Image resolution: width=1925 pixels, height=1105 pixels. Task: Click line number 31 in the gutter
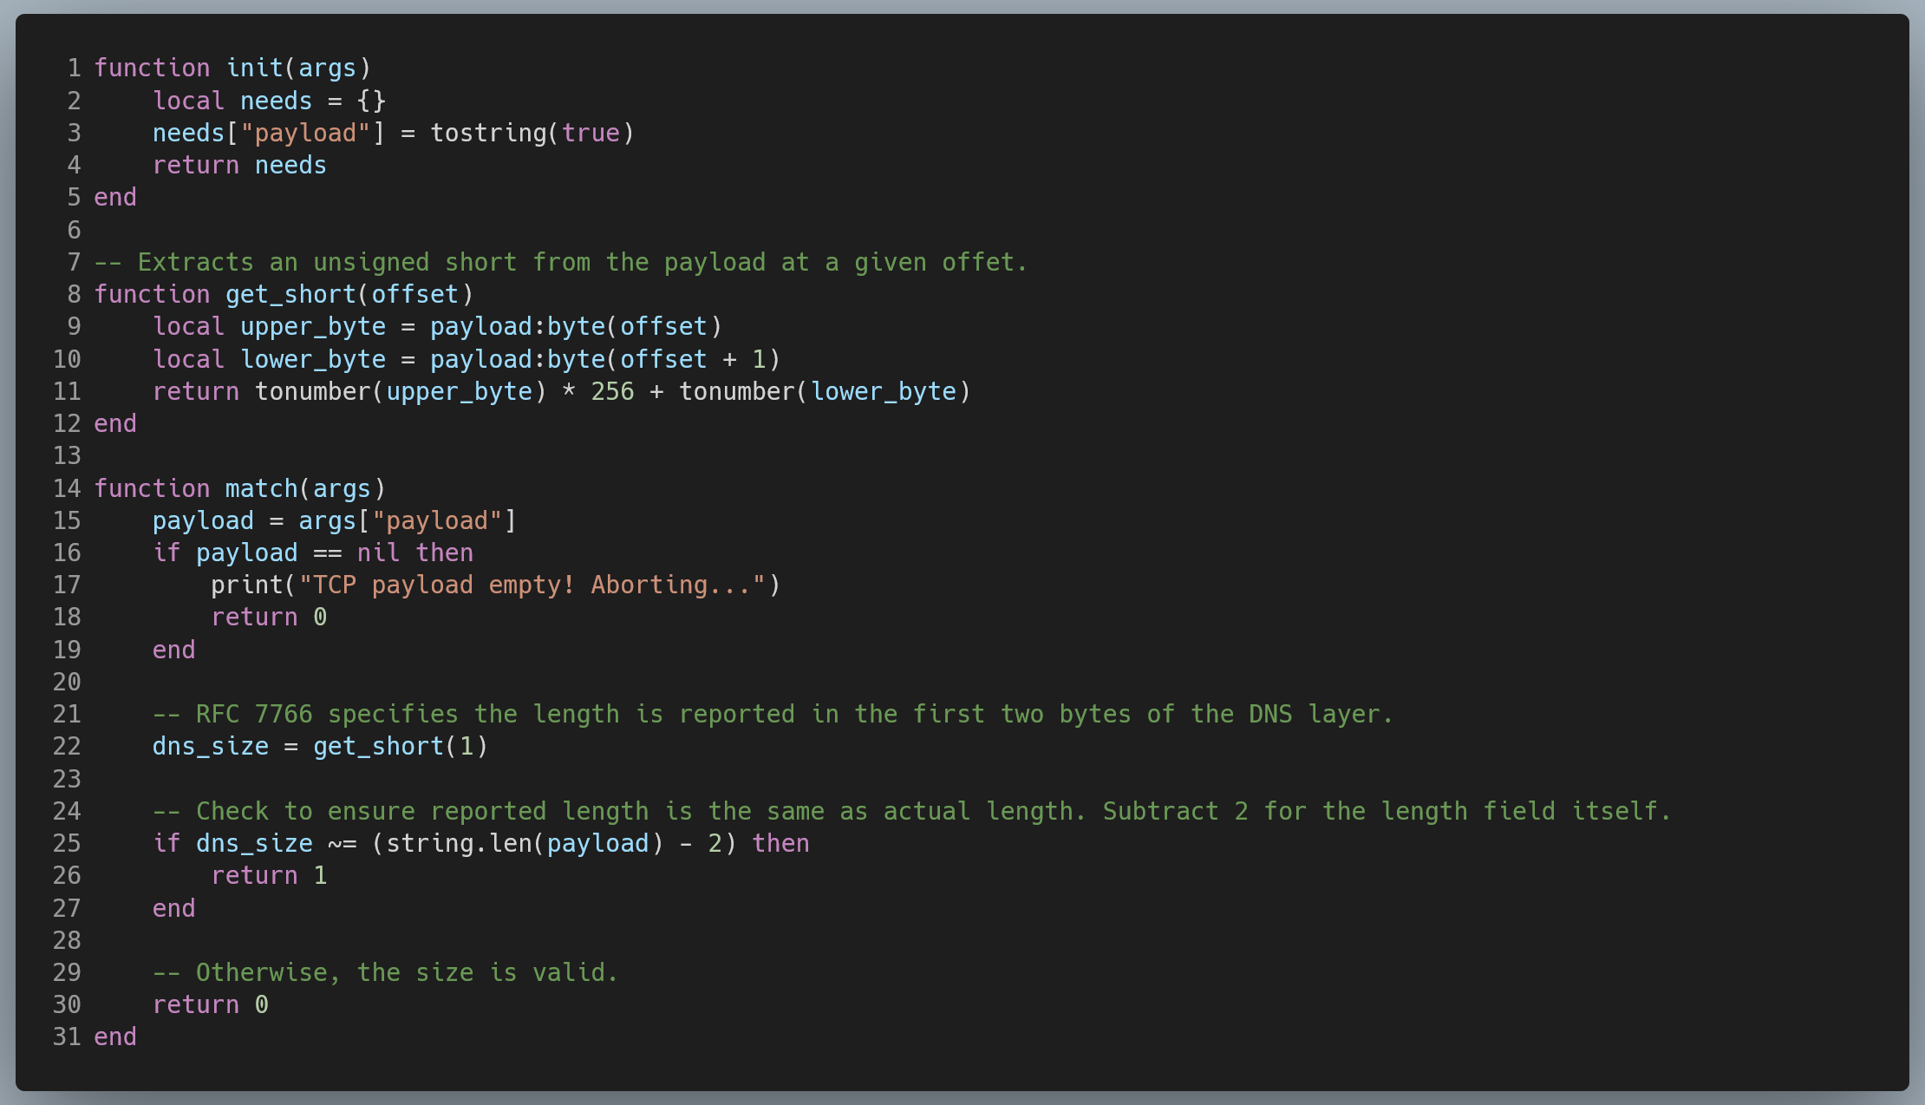tap(66, 1036)
